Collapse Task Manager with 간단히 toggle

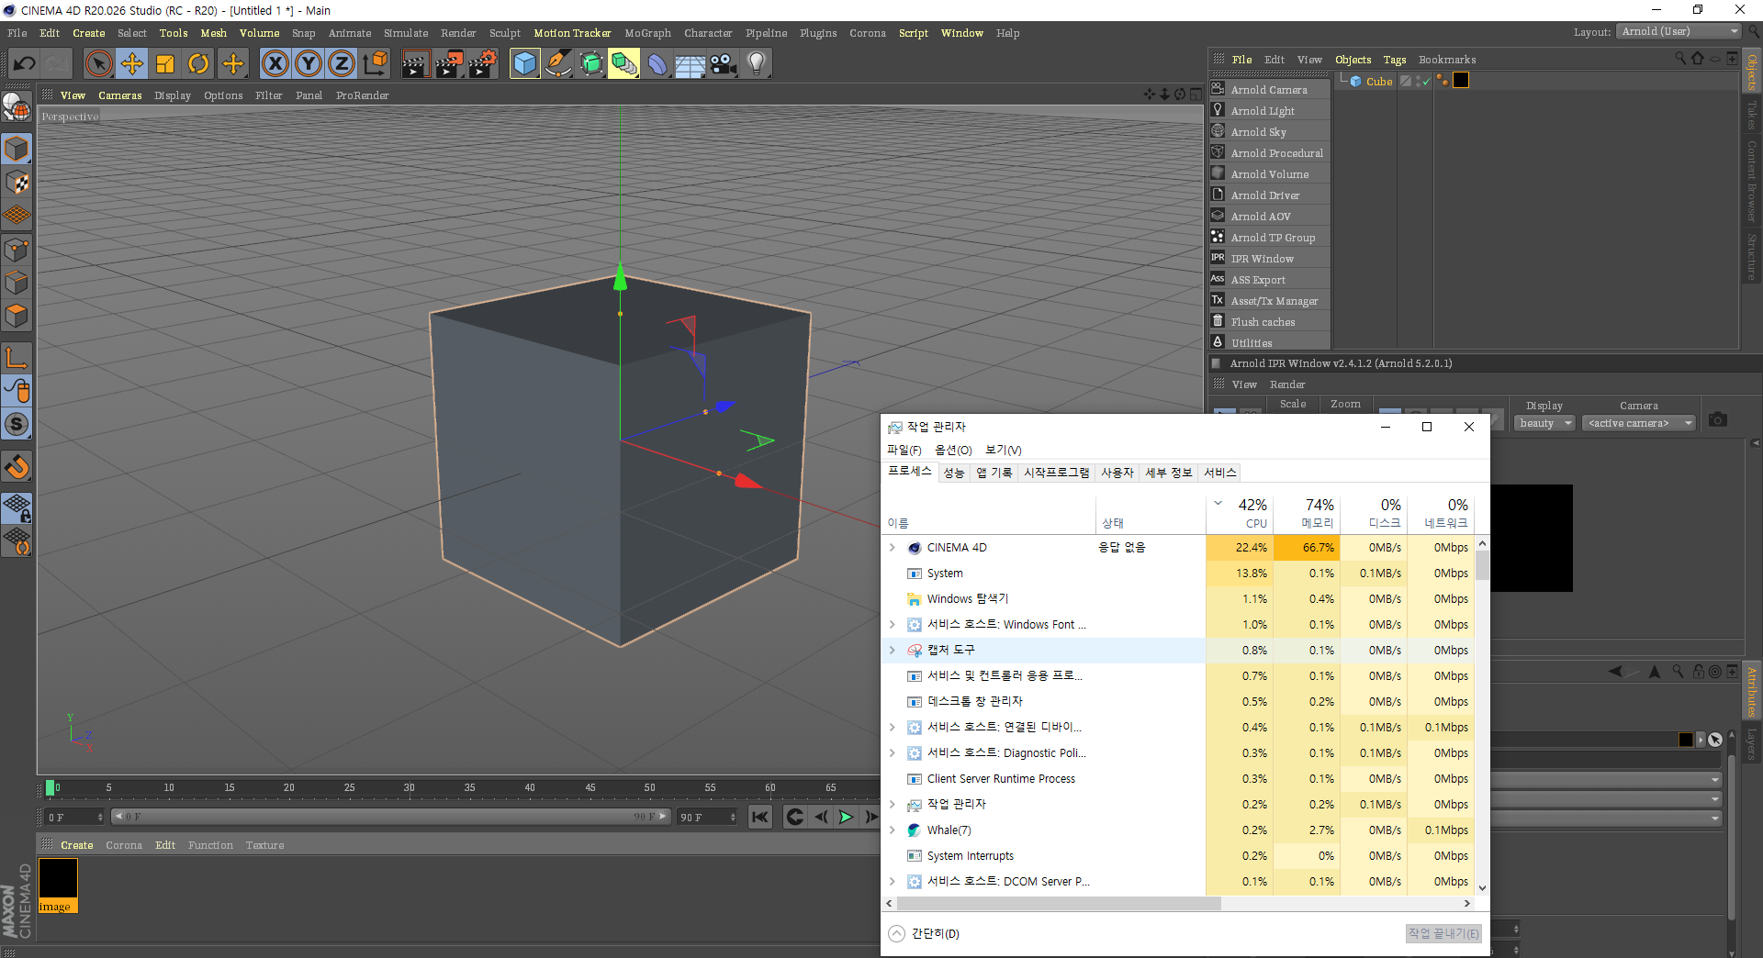pos(924,933)
